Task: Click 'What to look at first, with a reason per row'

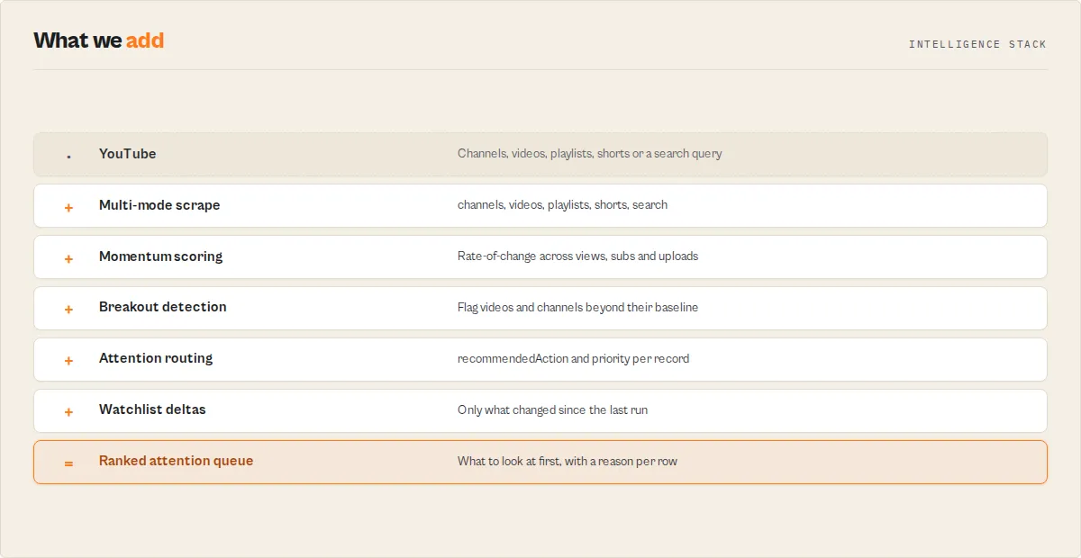Action: click(568, 462)
